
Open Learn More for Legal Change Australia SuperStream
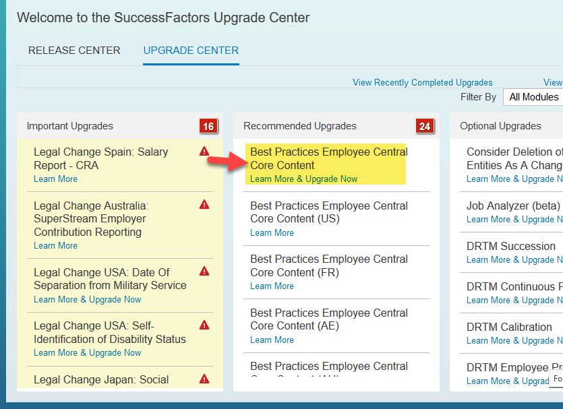(x=56, y=246)
